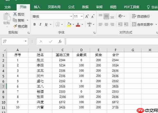The height and width of the screenshot is (113, 158).
Task: Open fill color dropdown arrow
Action: pos(73,24)
